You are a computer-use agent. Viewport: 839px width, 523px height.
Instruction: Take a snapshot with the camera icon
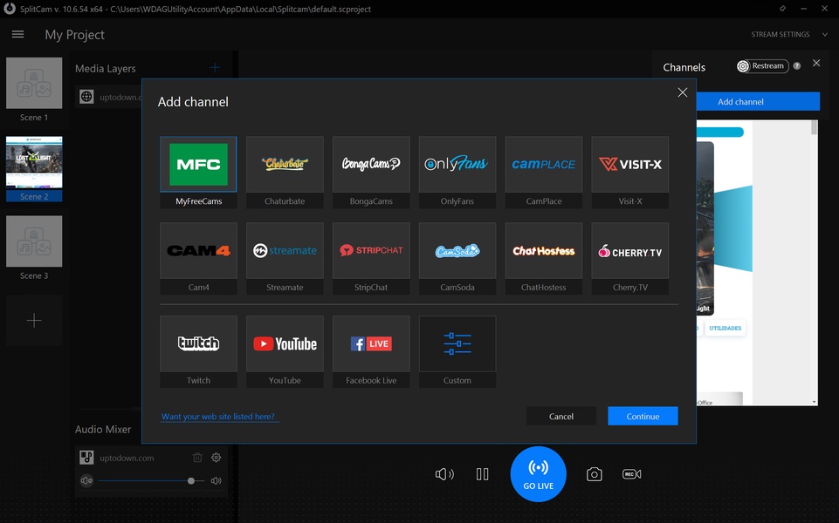click(x=594, y=474)
